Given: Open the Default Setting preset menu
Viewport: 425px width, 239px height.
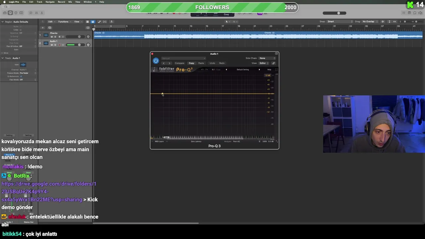Looking at the screenshot, I should click(243, 70).
